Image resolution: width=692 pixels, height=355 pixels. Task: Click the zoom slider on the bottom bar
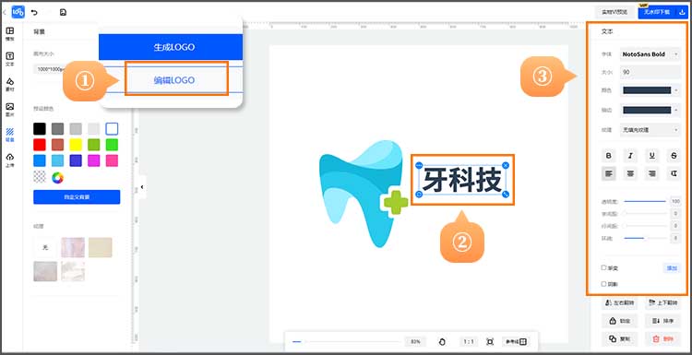tap(346, 341)
